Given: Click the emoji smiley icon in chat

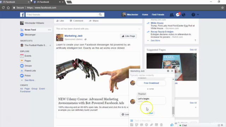Looking at the screenshot, I should [147, 125].
